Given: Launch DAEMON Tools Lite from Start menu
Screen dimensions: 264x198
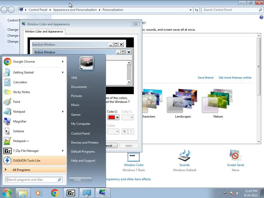Looking at the screenshot, I should tap(35, 160).
